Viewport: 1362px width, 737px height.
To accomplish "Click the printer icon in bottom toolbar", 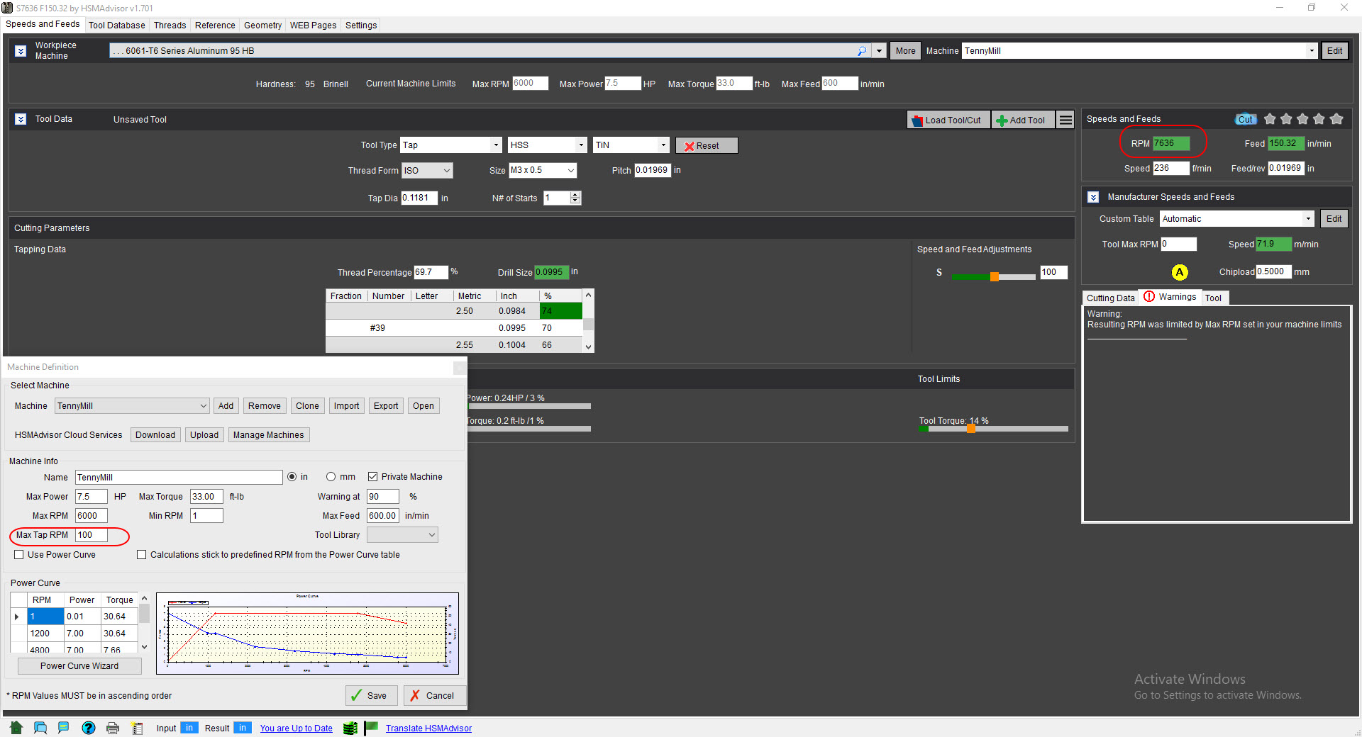I will (x=113, y=728).
